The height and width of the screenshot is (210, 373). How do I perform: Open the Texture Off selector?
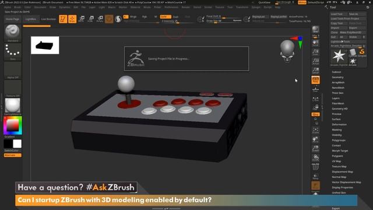click(x=13, y=89)
